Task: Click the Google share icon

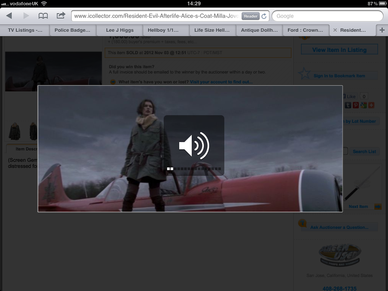Action: point(363,105)
